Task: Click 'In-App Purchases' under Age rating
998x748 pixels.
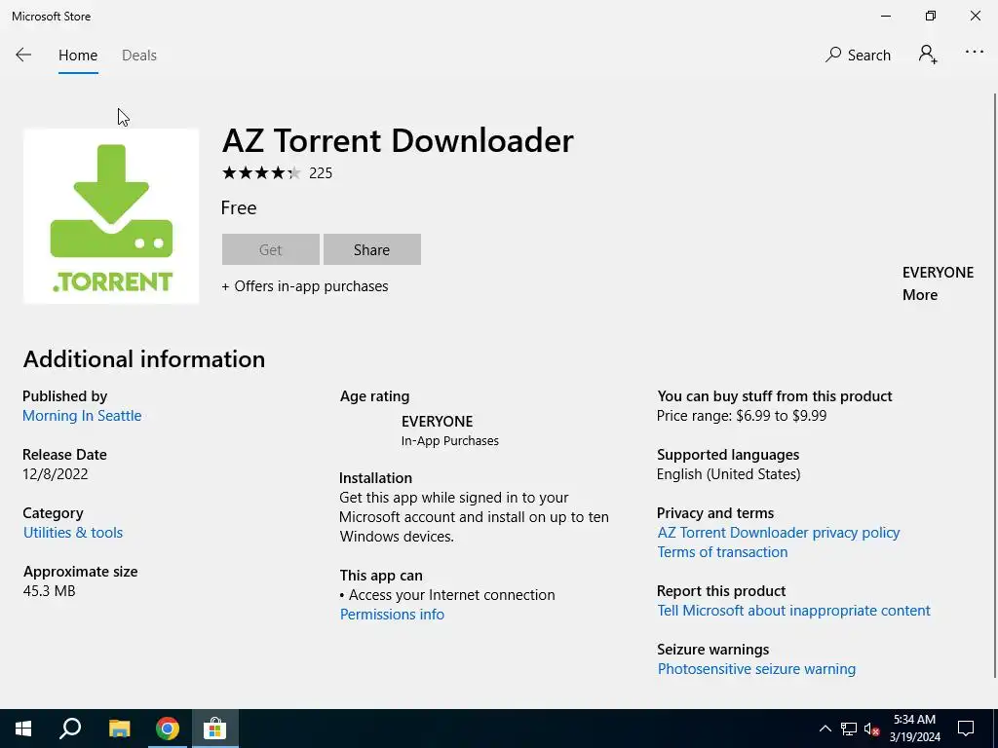Action: pyautogui.click(x=450, y=441)
